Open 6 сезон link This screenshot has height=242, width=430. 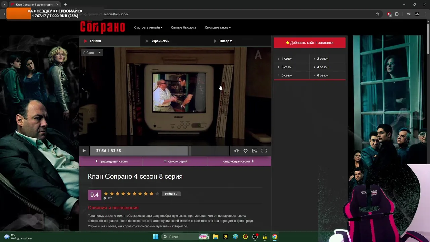tap(322, 75)
